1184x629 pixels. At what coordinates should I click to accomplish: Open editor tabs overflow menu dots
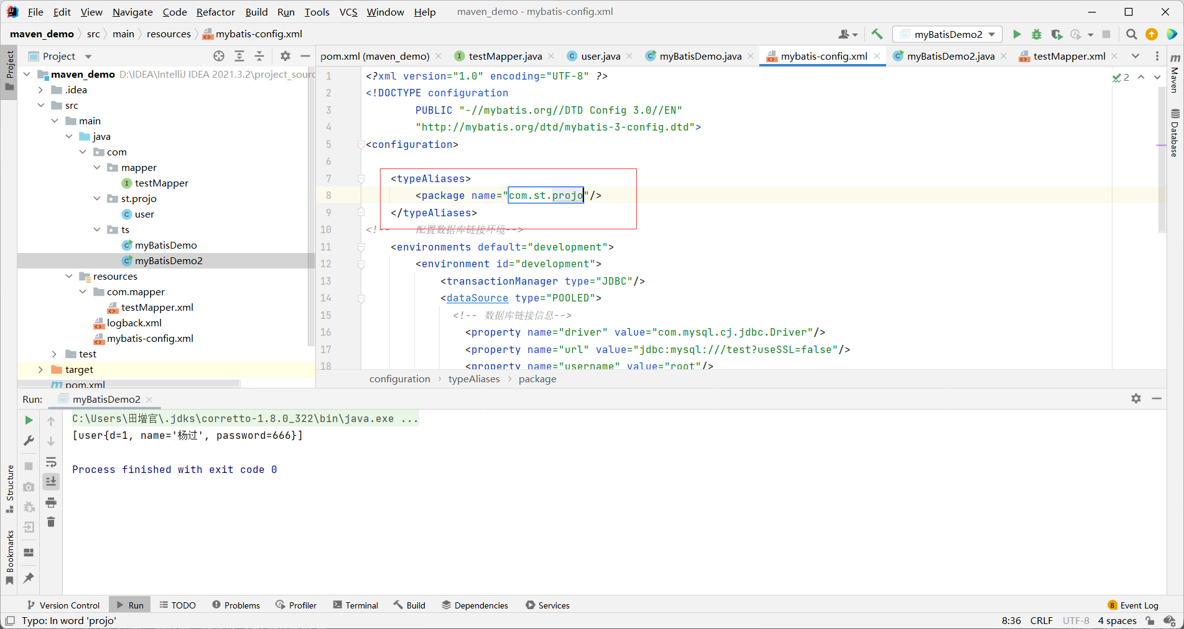tap(1157, 56)
